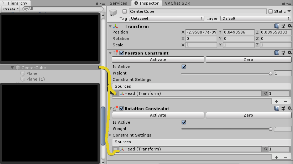
Task: Enable the CenterCube active checkbox
Action: click(125, 11)
